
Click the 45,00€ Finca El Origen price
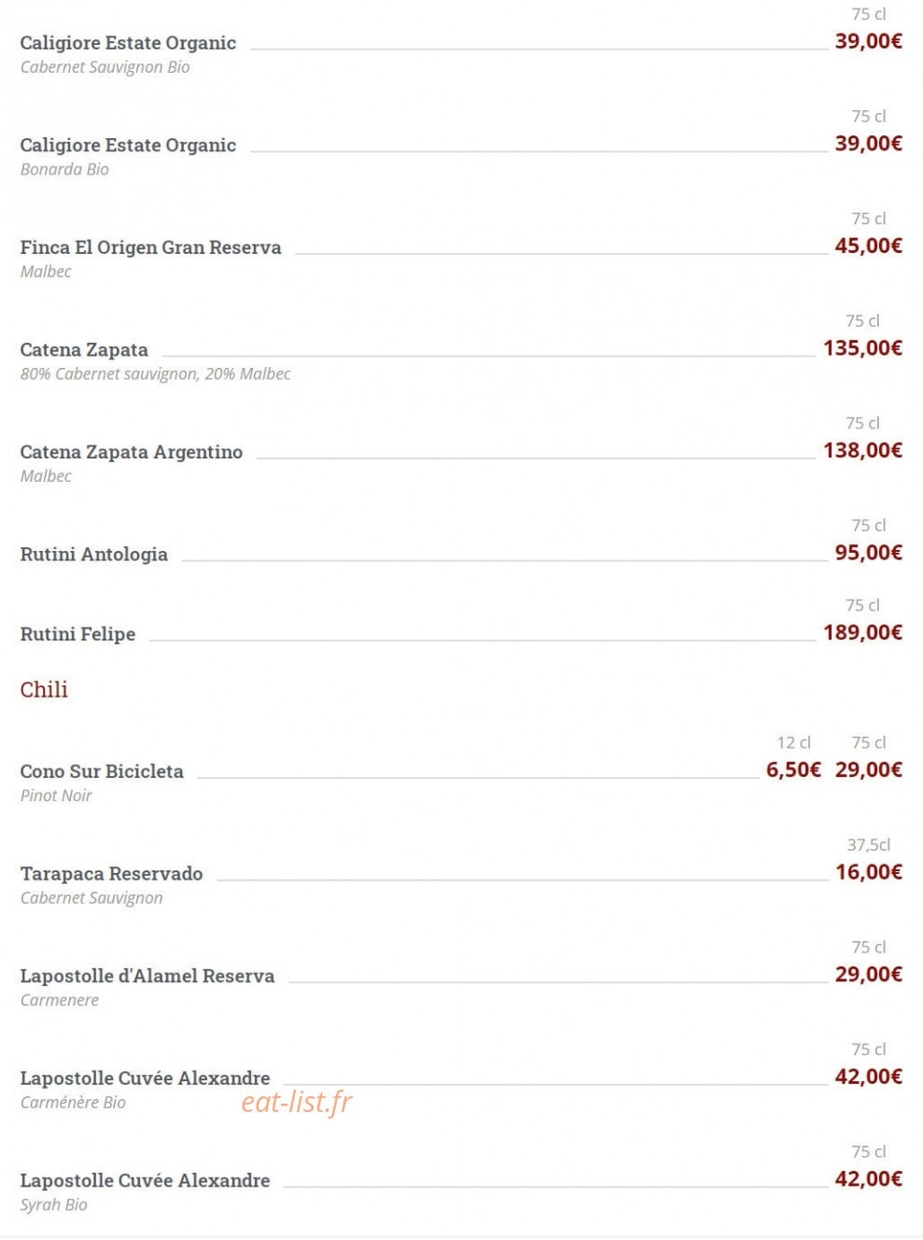[869, 246]
